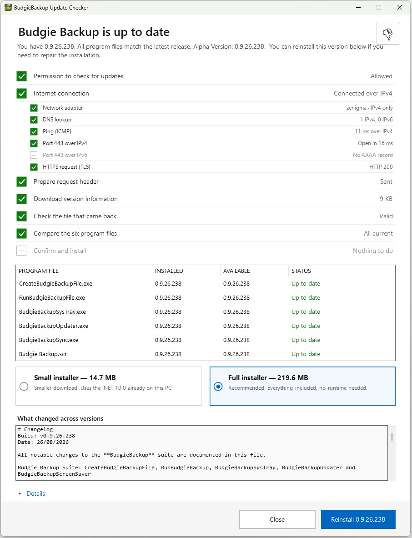Sort by the STATUS column header
The height and width of the screenshot is (538, 412).
click(x=336, y=271)
